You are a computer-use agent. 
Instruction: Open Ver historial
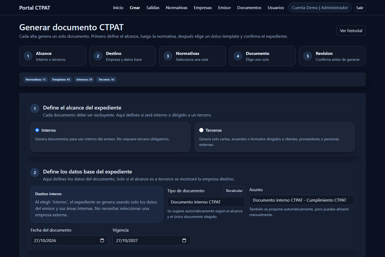pyautogui.click(x=351, y=31)
